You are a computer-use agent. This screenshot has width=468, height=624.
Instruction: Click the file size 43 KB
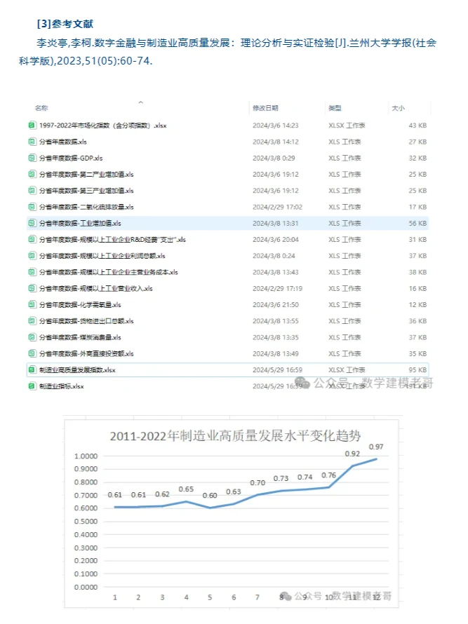(417, 126)
